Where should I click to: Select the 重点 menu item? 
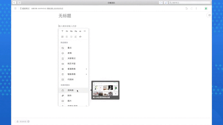coord(74,48)
